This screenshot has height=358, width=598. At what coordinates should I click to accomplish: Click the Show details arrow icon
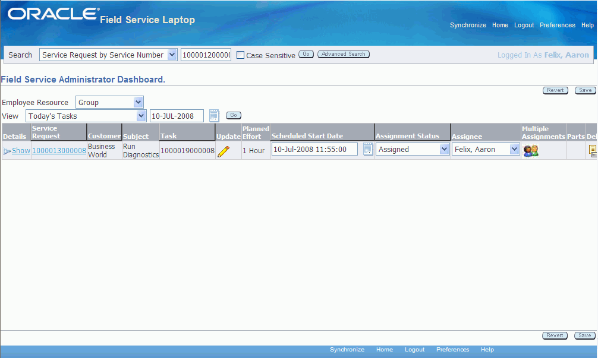[7, 151]
